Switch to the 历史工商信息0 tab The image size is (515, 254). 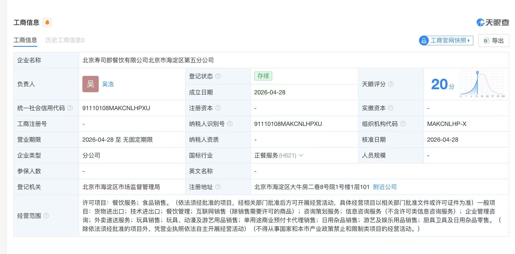[65, 40]
